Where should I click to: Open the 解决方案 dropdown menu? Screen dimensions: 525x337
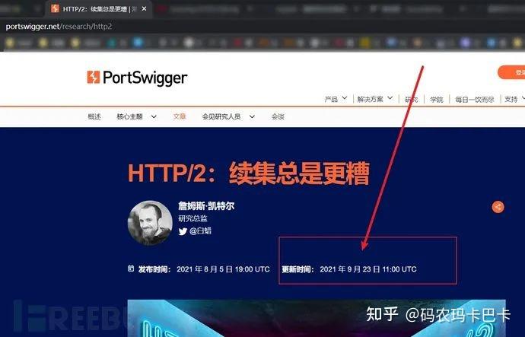point(374,99)
